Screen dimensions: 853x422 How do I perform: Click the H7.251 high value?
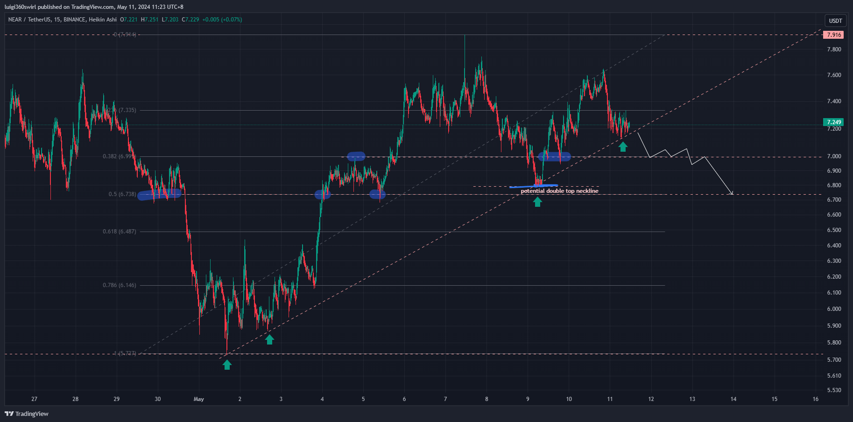[150, 20]
